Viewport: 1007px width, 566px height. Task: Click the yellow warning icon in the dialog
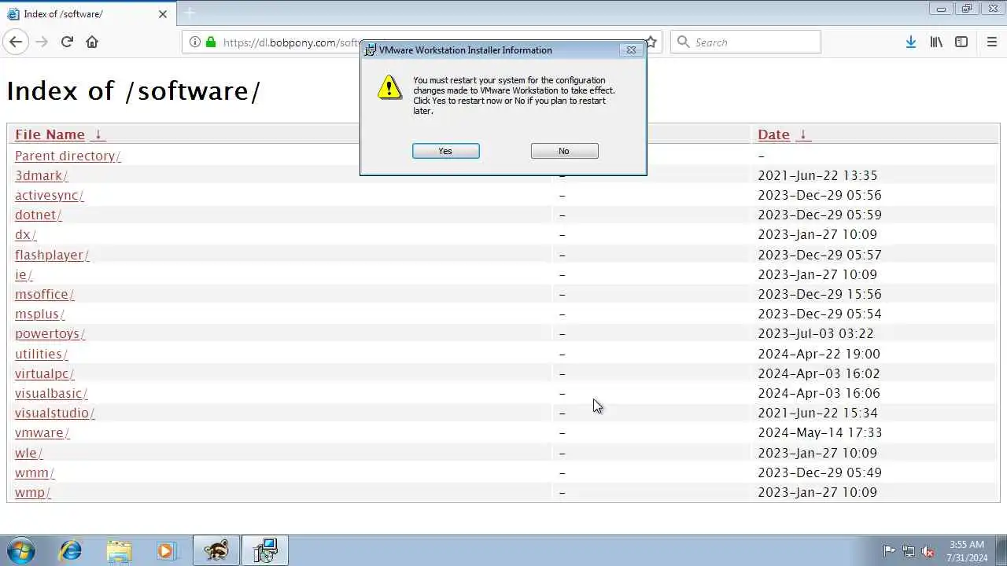389,87
